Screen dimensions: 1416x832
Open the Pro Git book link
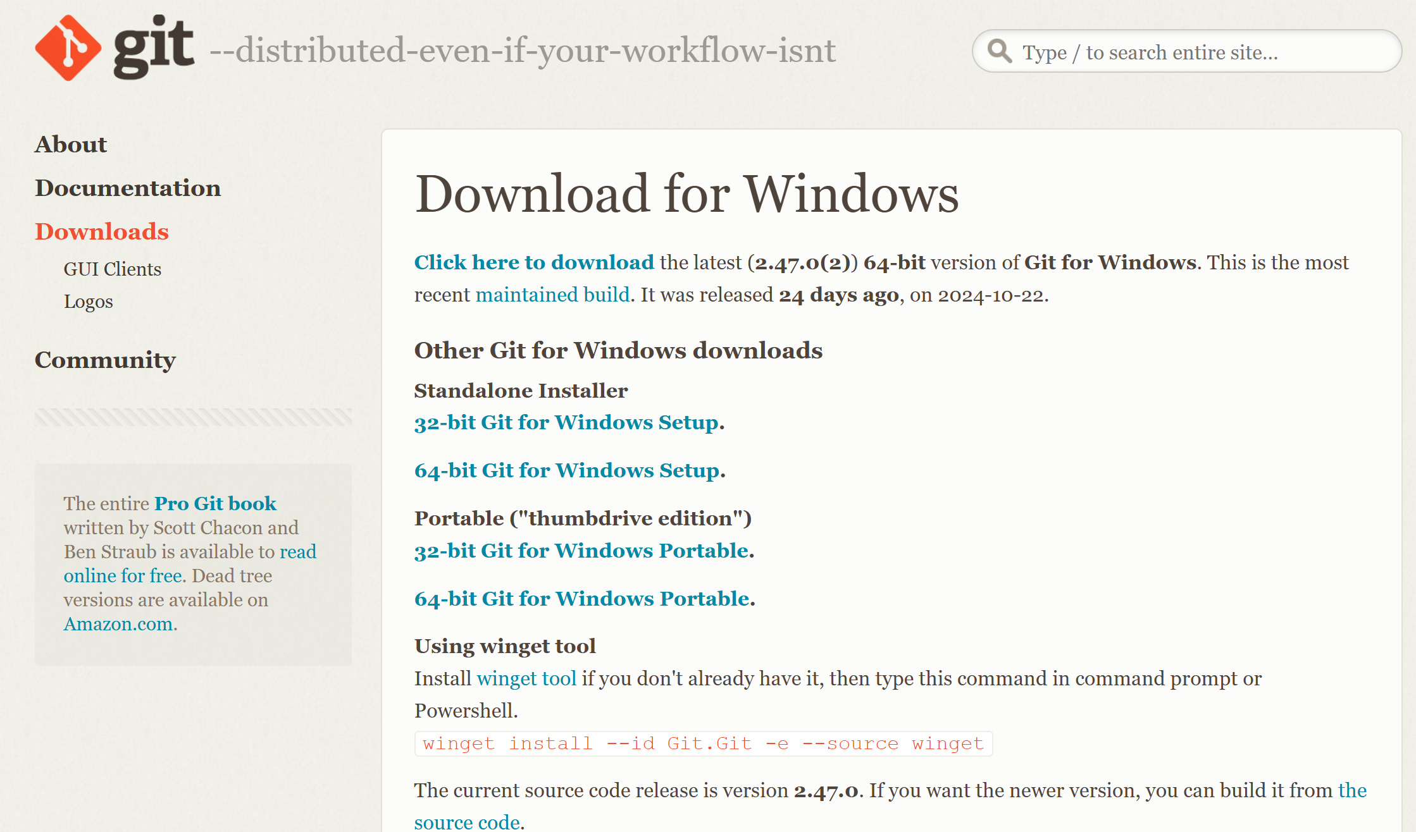tap(215, 503)
